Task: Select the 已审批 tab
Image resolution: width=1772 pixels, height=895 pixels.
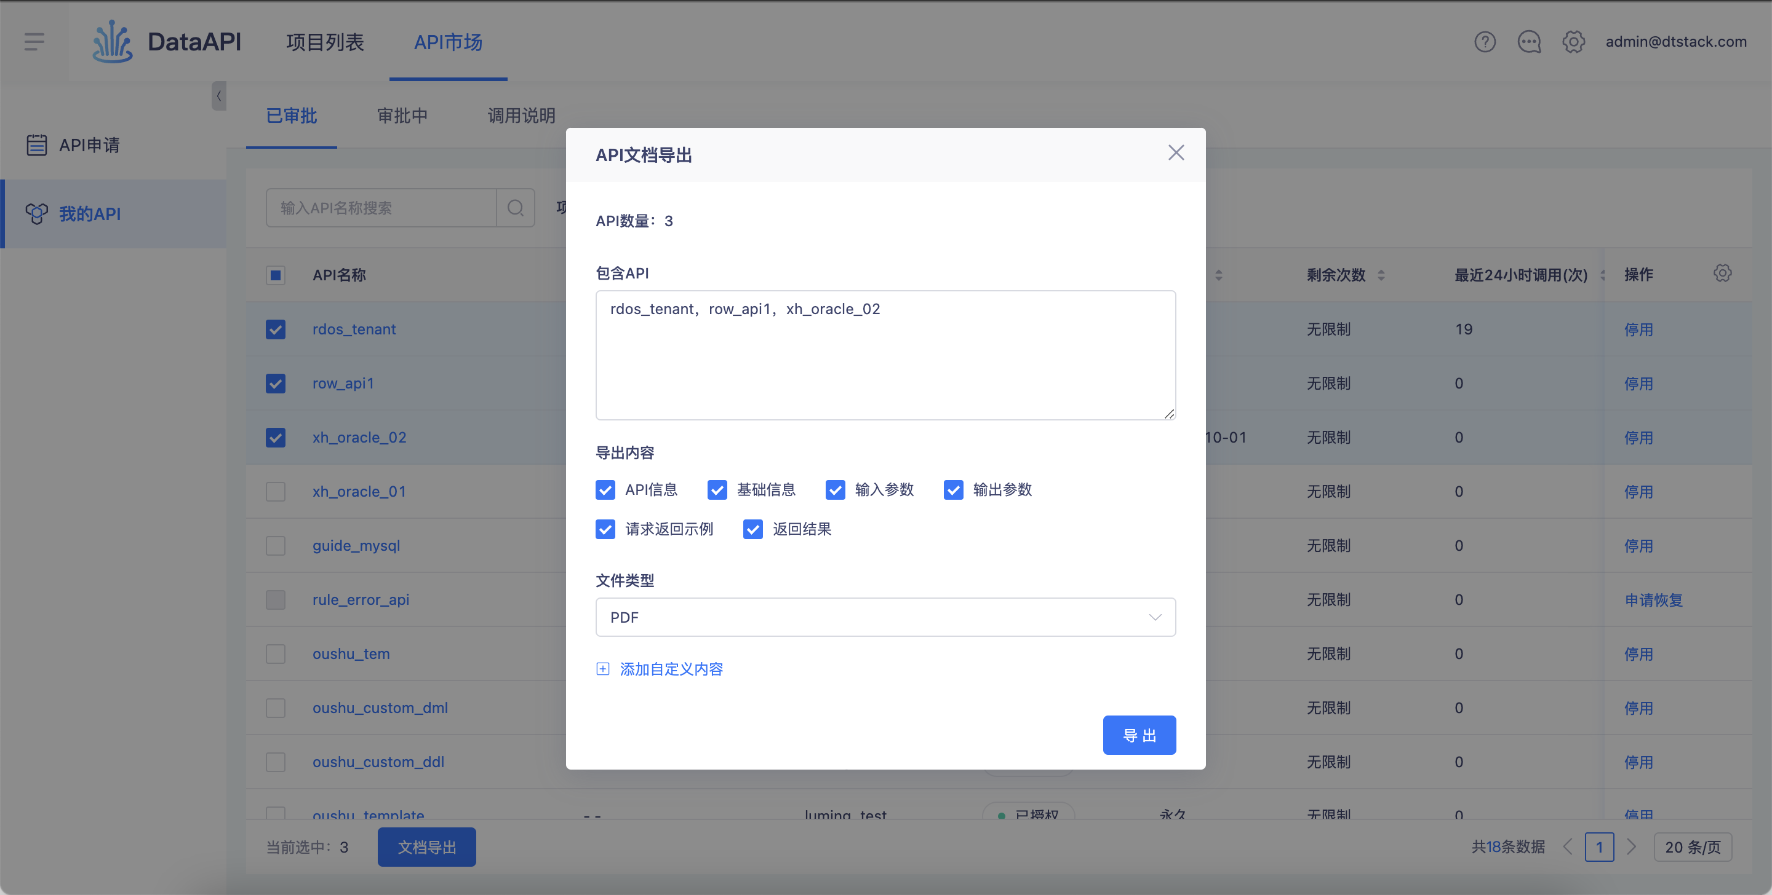Action: point(292,116)
